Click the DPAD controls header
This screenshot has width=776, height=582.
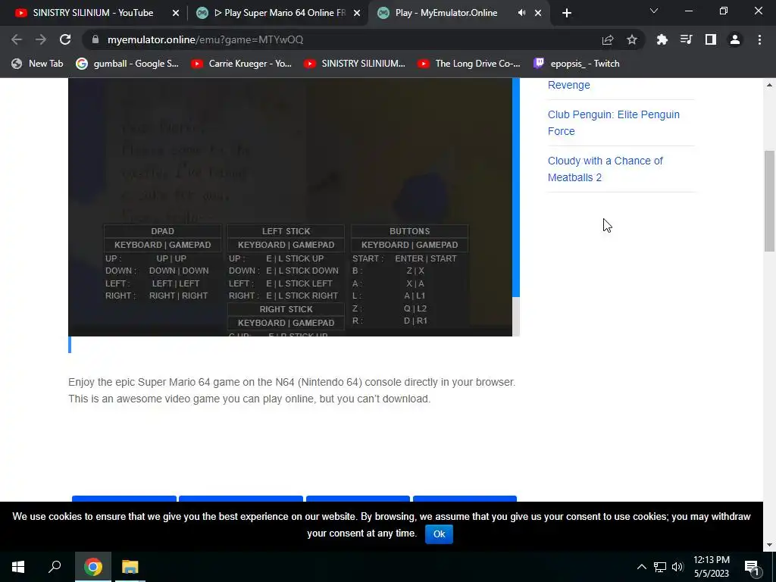[x=162, y=231]
